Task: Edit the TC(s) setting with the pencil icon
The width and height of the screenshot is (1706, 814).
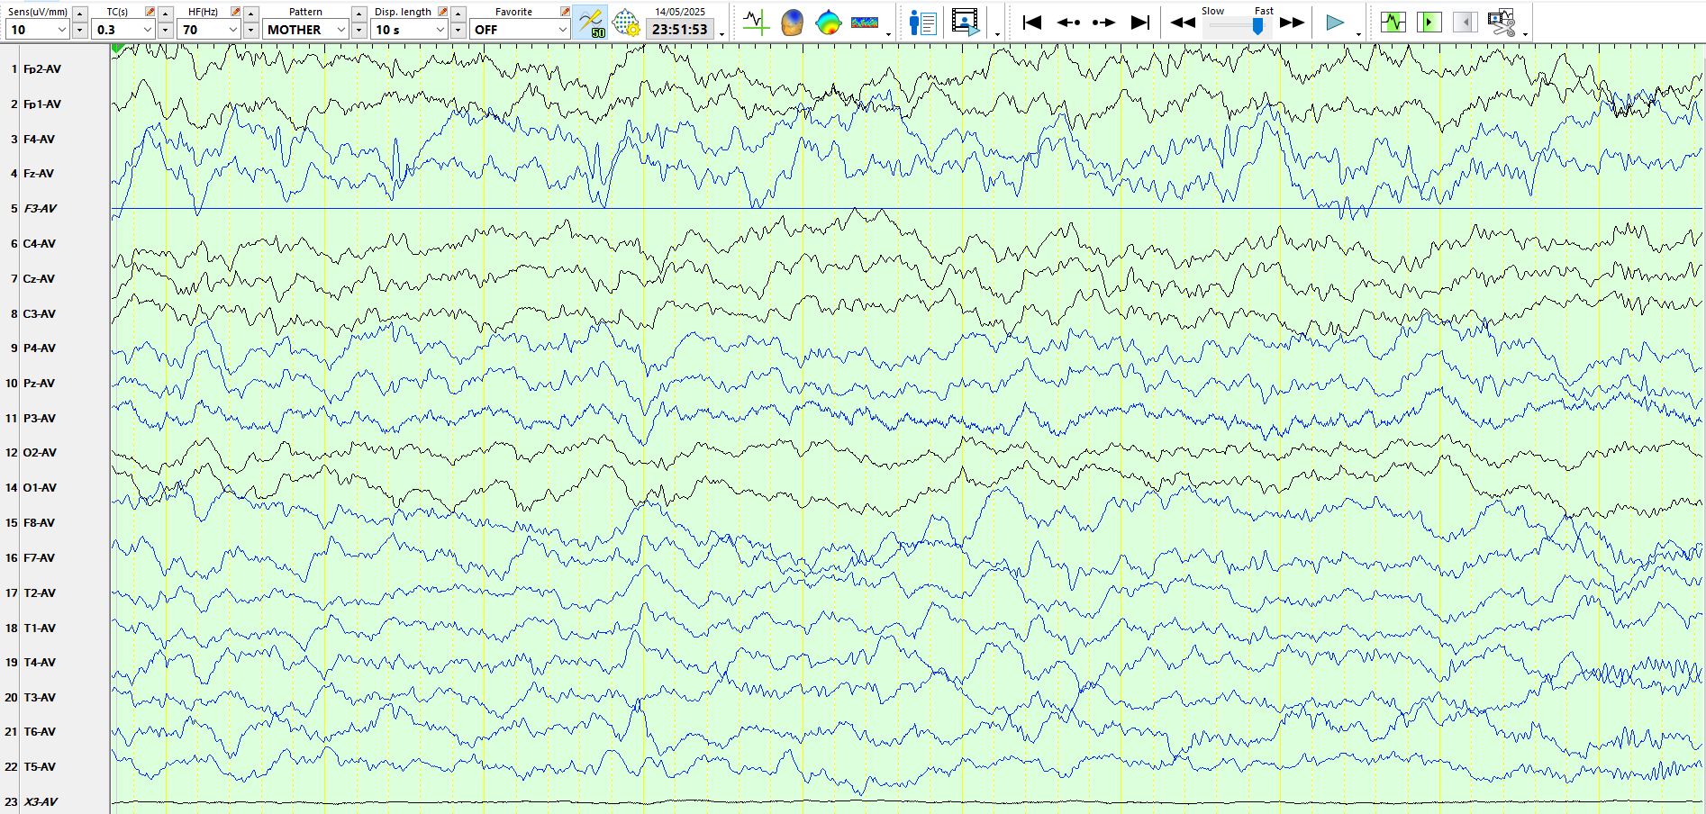Action: click(150, 12)
